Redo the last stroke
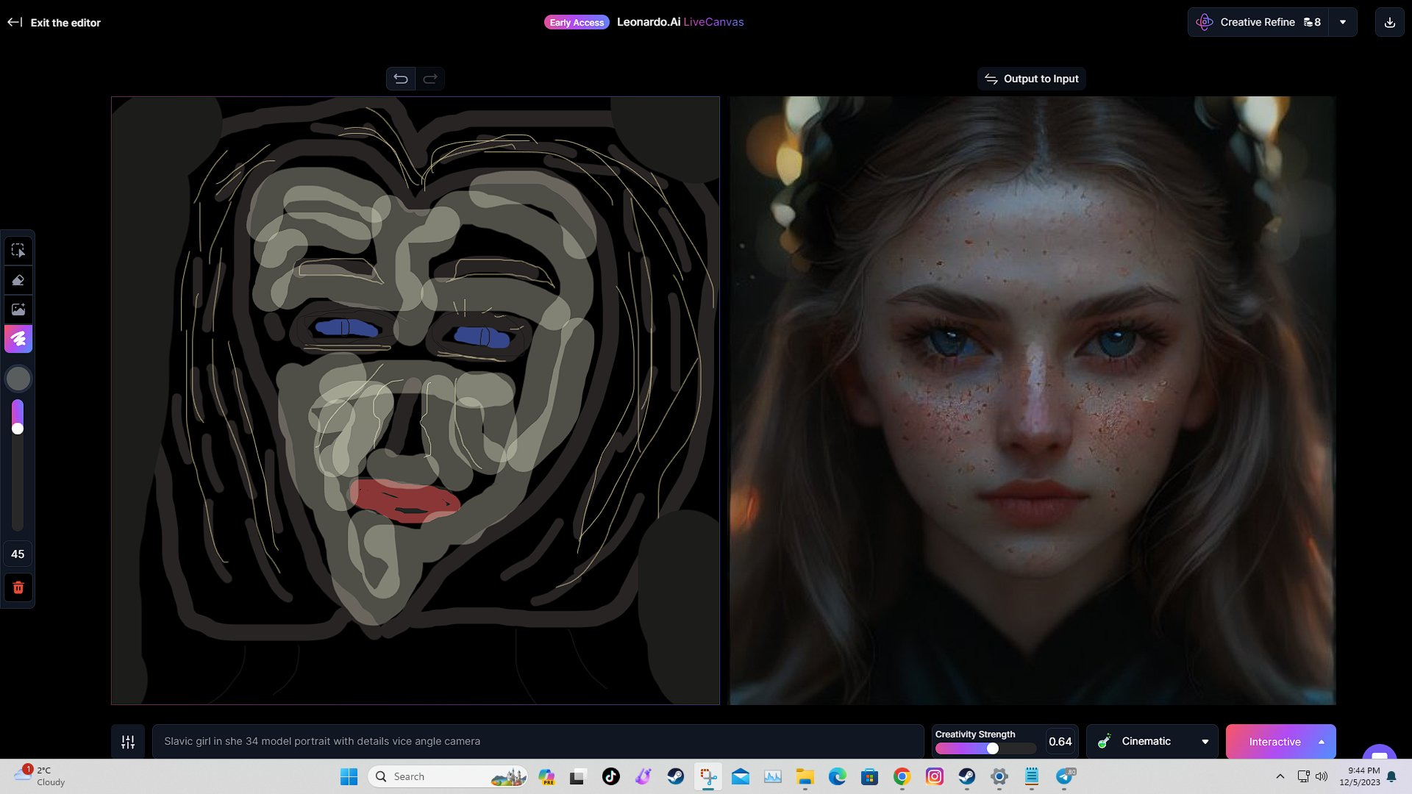 pyautogui.click(x=430, y=79)
